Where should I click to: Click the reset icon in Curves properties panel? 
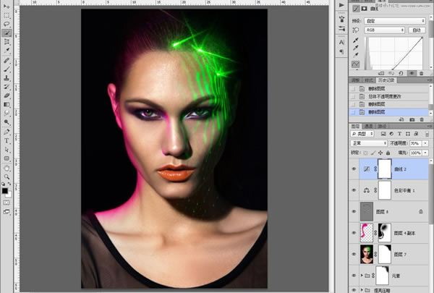click(400, 73)
